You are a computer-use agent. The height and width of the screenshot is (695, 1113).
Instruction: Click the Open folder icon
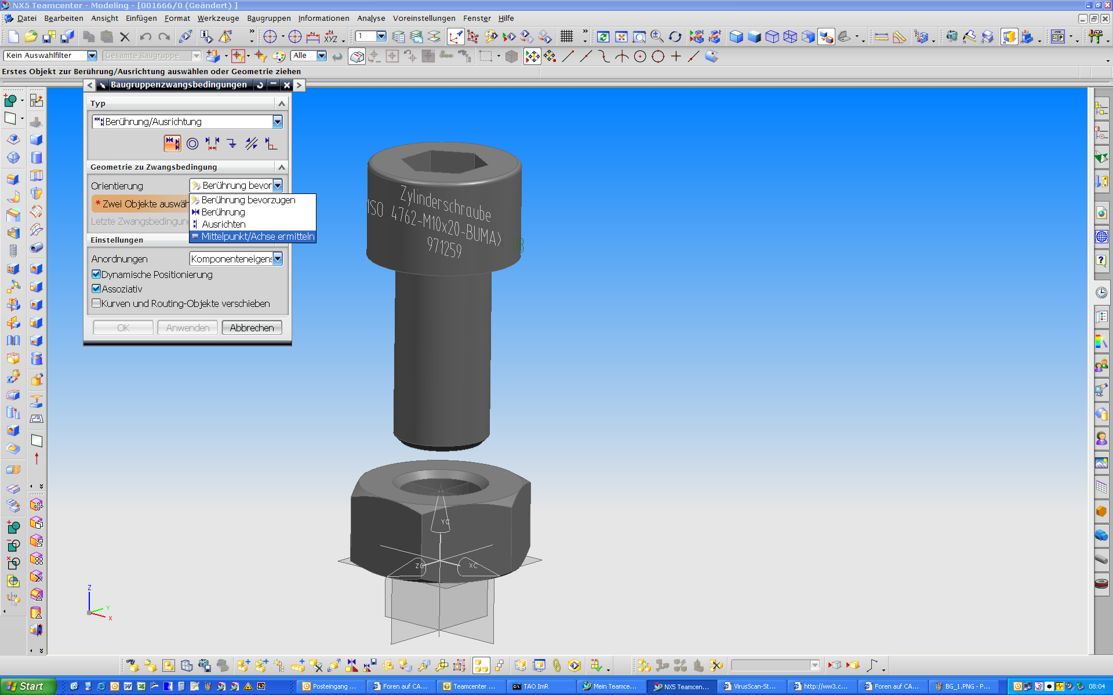(x=31, y=37)
